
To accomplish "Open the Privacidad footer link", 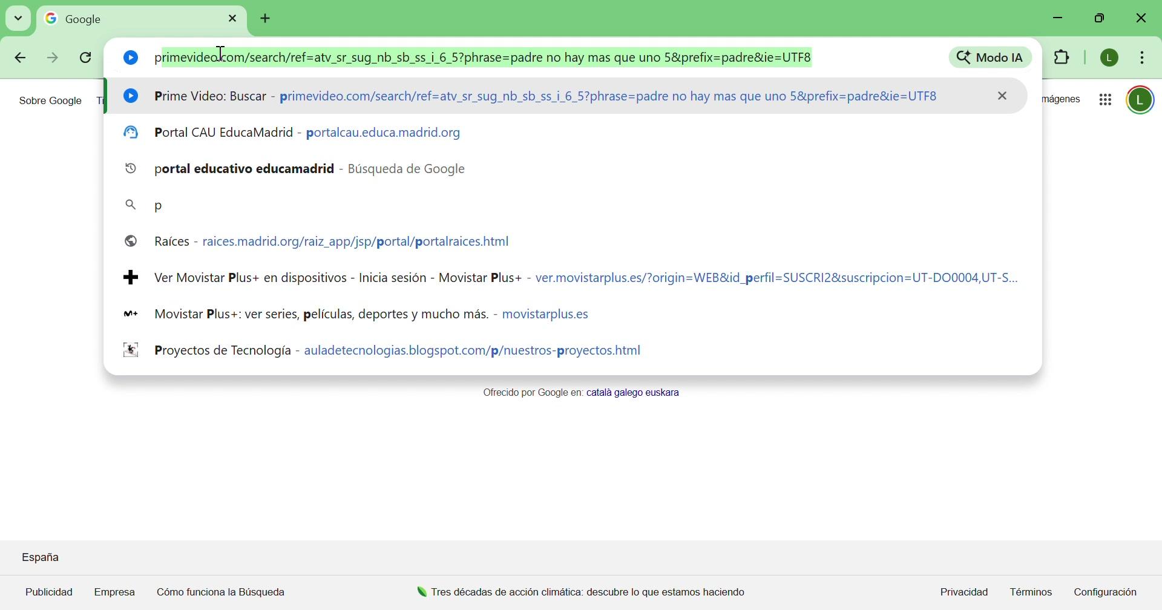I will [x=965, y=592].
